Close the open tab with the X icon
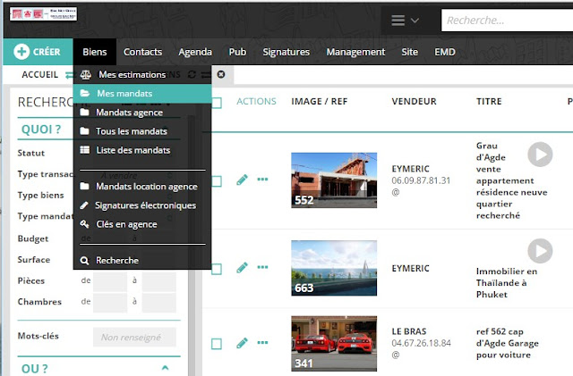573x376 pixels. (221, 74)
